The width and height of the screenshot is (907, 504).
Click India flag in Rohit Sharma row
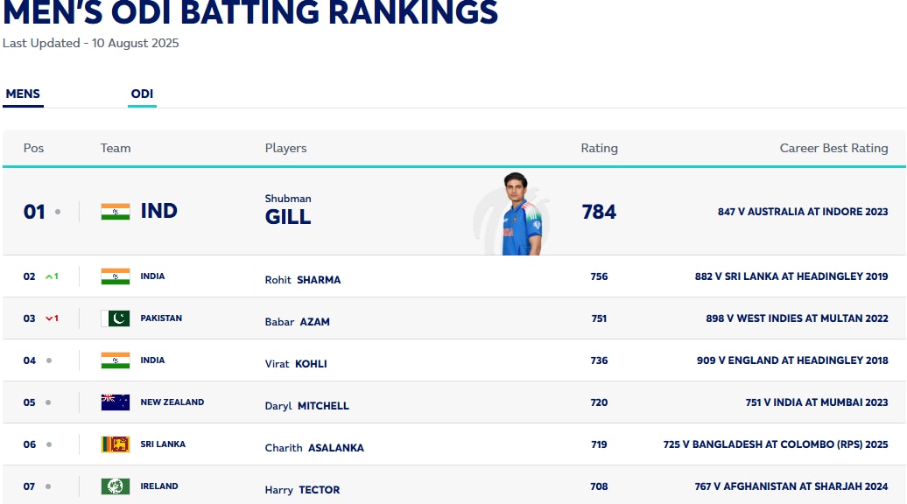[x=115, y=276]
